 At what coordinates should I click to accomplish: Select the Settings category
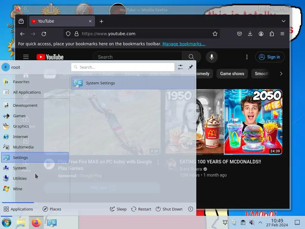click(35, 157)
